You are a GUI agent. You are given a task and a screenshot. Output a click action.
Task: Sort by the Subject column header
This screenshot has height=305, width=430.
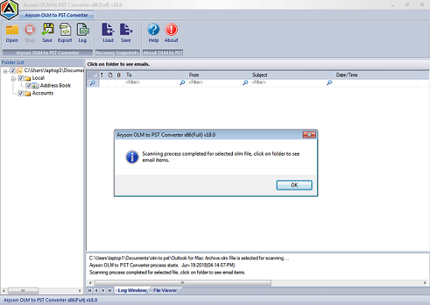tap(292, 74)
